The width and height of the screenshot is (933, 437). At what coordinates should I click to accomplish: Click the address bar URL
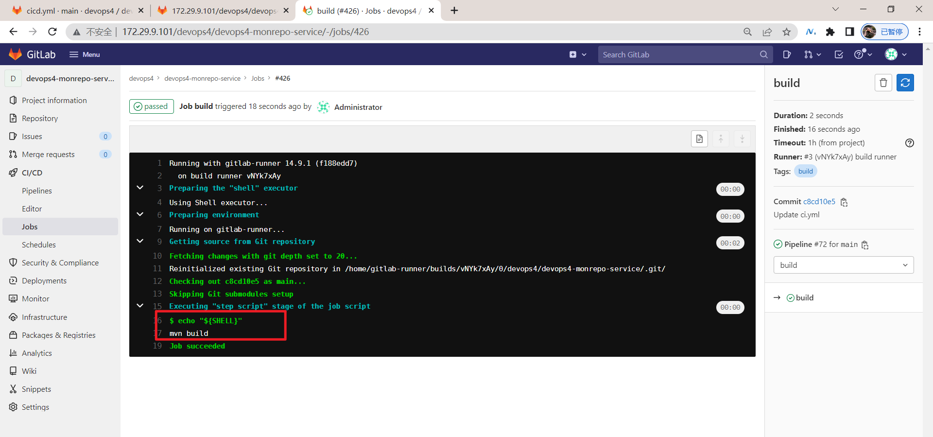[x=245, y=32]
